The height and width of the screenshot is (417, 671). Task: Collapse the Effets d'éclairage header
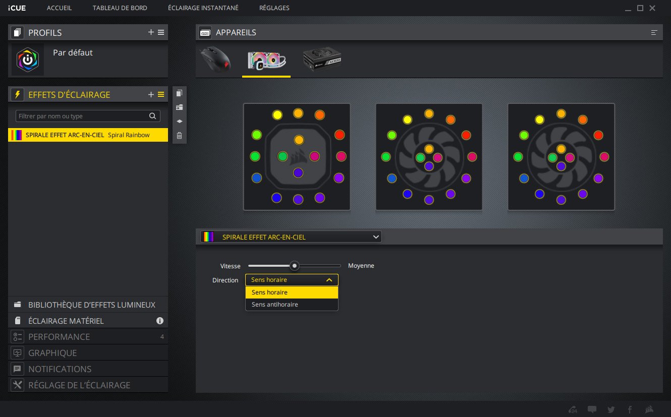point(88,94)
